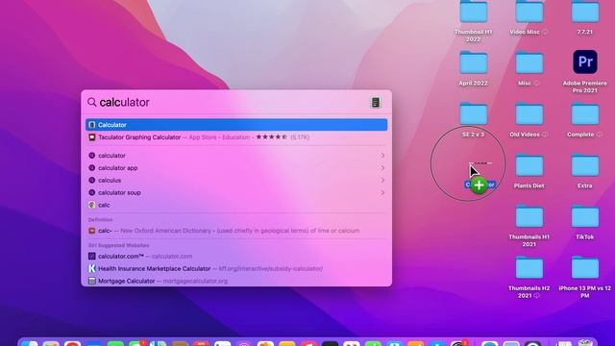The image size is (615, 346).
Task: Select the Plants Diet desktop folder
Action: (529, 171)
